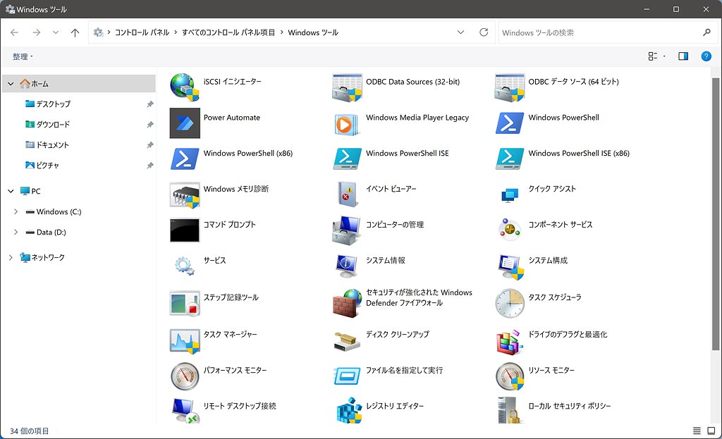
Task: Switch to details view in status bar
Action: tap(697, 431)
